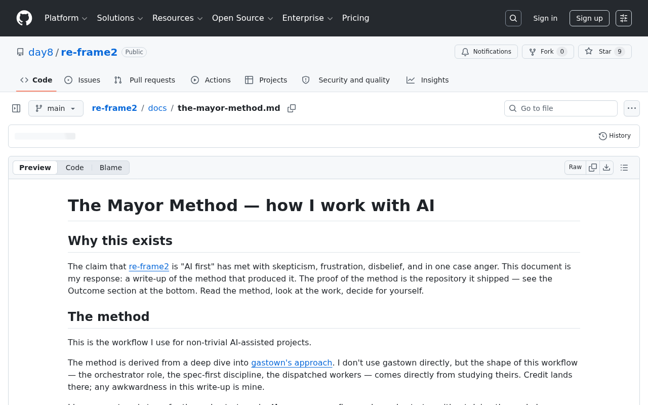Screen dimensions: 648x405
Task: Open the Actions tab
Action: point(211,80)
